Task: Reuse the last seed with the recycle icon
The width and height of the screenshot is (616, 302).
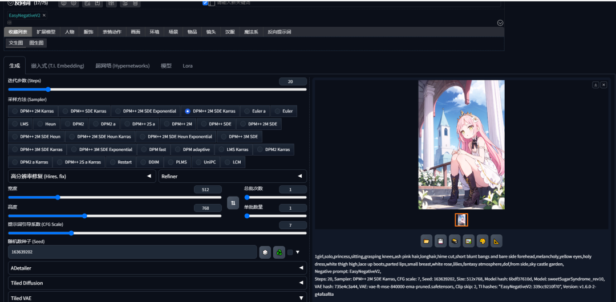Action: tap(279, 252)
